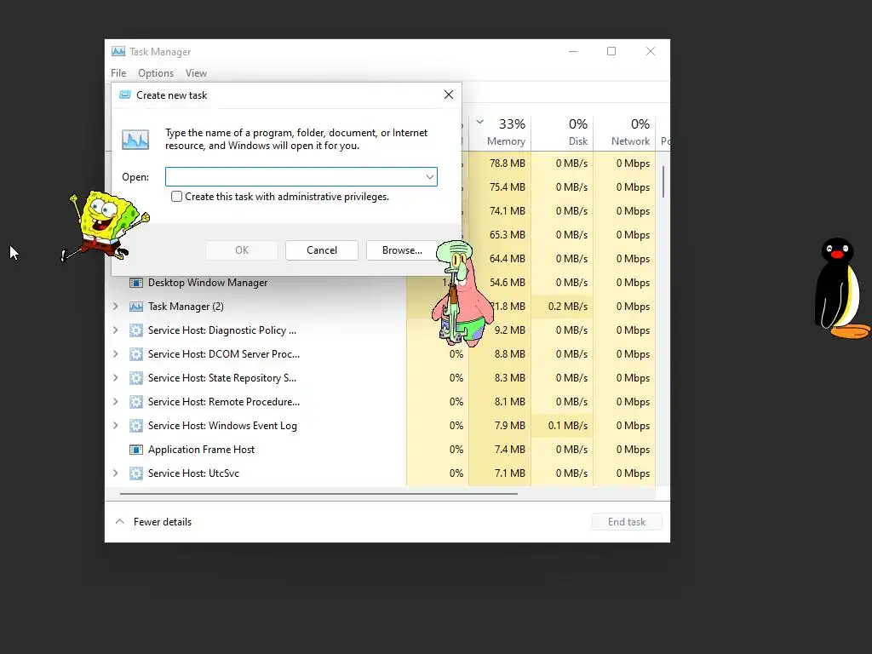Image resolution: width=872 pixels, height=654 pixels.
Task: Click the Pingu penguin desktop character
Action: point(842,288)
